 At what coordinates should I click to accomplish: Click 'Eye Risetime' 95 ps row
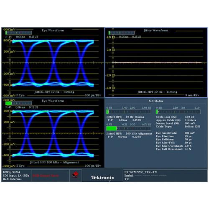pos(173,136)
